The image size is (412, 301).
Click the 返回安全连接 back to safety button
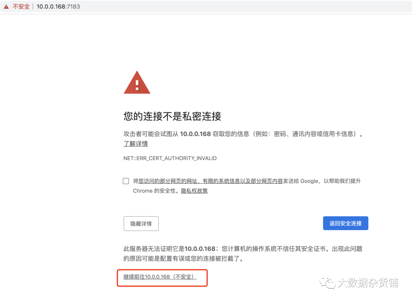pos(346,223)
